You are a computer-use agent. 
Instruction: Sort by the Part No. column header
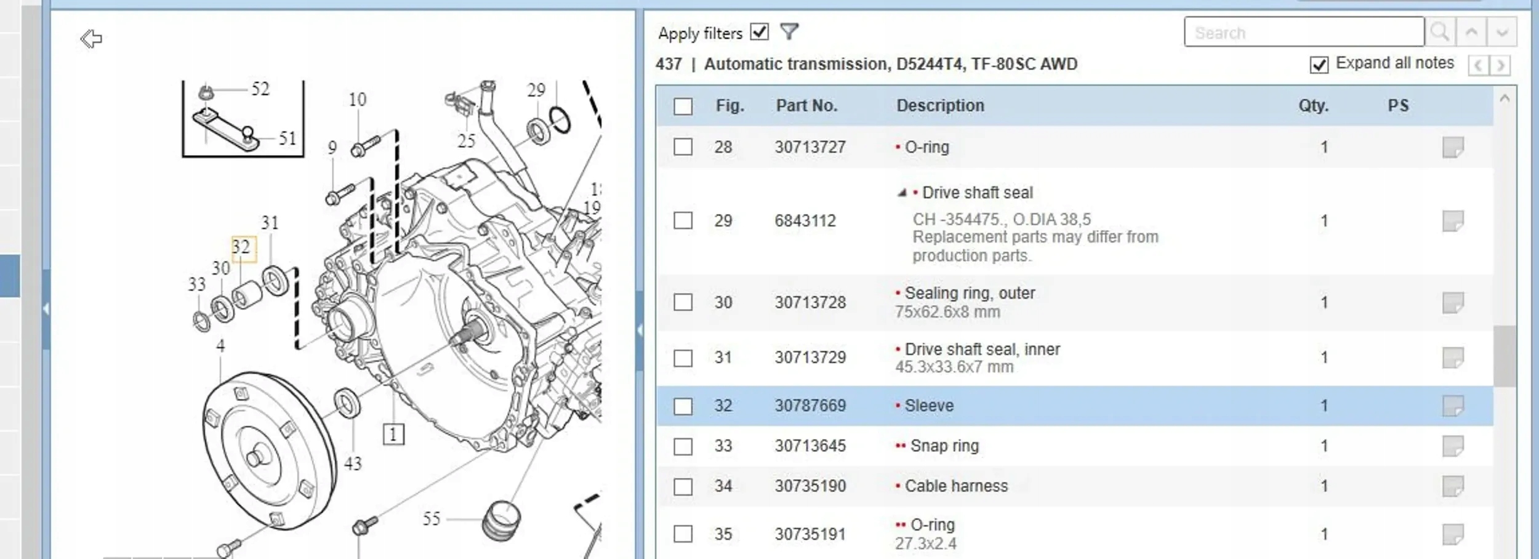[806, 106]
